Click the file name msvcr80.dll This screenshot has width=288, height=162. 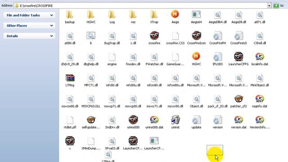(x=175, y=106)
